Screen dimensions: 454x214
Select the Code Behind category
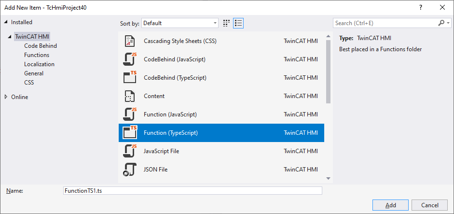click(x=41, y=46)
